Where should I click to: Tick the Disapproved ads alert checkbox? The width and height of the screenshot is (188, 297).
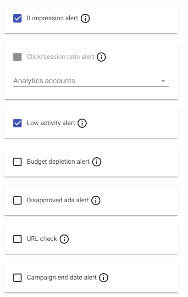pyautogui.click(x=17, y=200)
